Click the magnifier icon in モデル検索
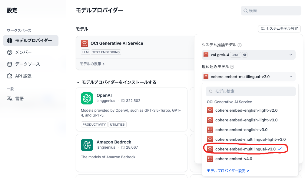The width and height of the screenshot is (305, 178). click(x=211, y=91)
